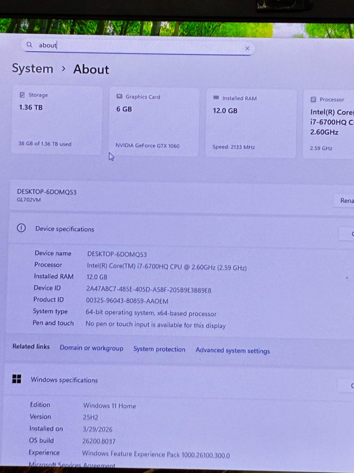Select '12.0 GB' value in RAM card
This screenshot has width=354, height=473.
[225, 111]
